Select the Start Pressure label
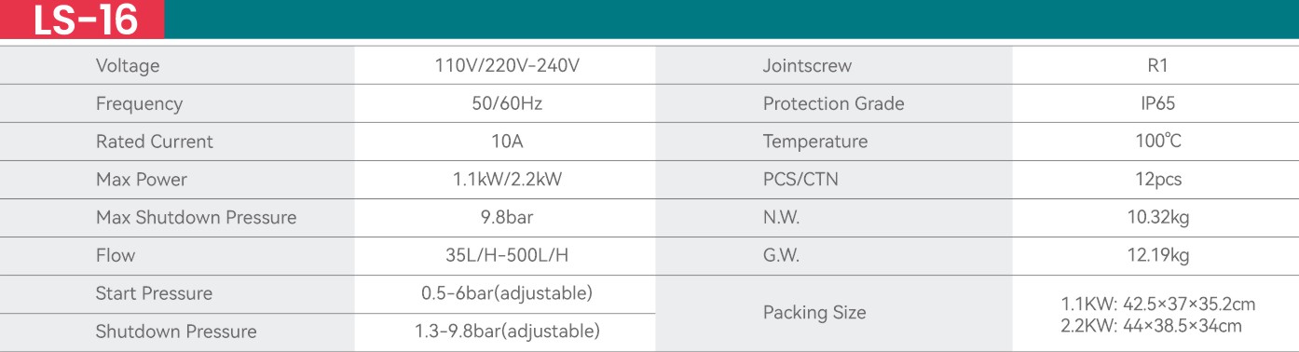1299x352 pixels. (154, 293)
